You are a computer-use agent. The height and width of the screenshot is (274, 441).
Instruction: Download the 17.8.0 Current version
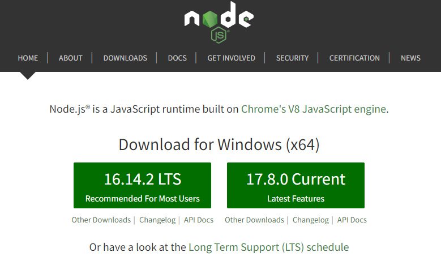pyautogui.click(x=296, y=185)
